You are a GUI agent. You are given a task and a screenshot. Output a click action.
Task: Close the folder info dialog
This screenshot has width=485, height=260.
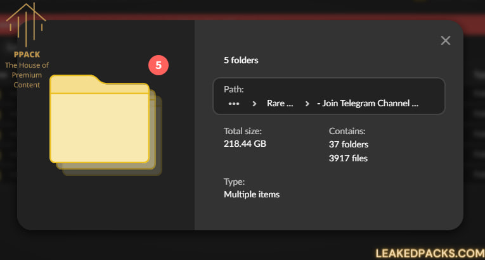[x=446, y=40]
